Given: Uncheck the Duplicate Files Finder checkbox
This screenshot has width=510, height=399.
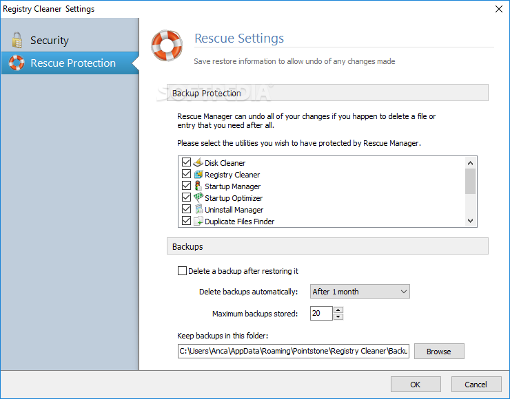Looking at the screenshot, I should click(186, 221).
